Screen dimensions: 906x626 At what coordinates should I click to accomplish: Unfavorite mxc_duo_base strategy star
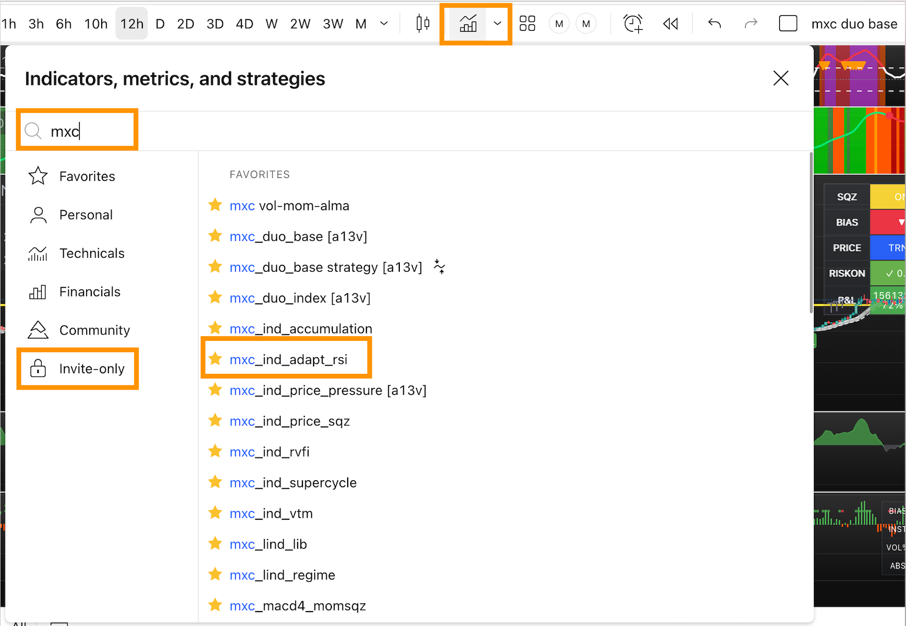click(215, 266)
